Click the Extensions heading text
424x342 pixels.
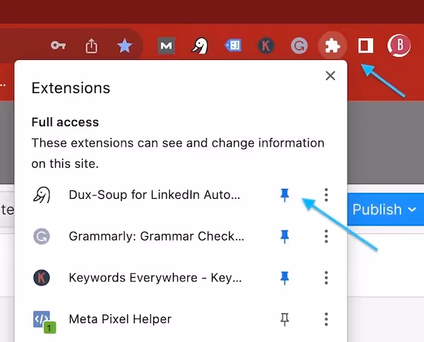71,88
